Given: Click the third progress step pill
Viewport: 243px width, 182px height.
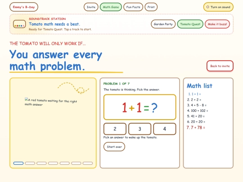Looking at the screenshot, I should (x=41, y=163).
